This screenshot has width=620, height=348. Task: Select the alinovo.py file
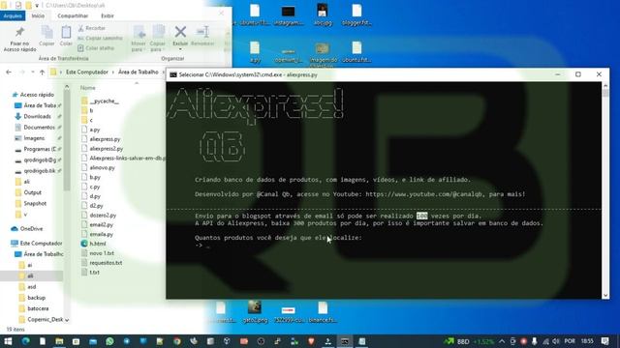[x=102, y=167]
